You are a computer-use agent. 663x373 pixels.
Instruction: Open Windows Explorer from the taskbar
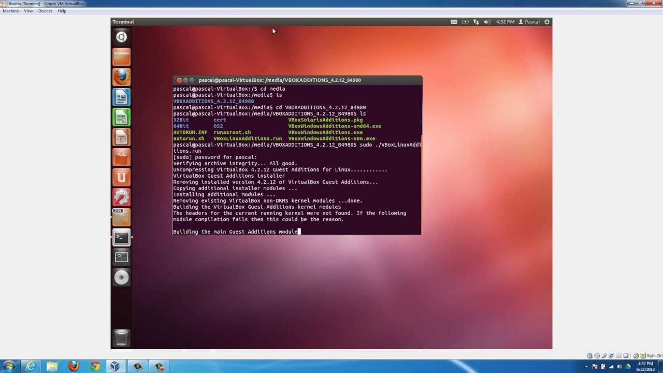[52, 366]
